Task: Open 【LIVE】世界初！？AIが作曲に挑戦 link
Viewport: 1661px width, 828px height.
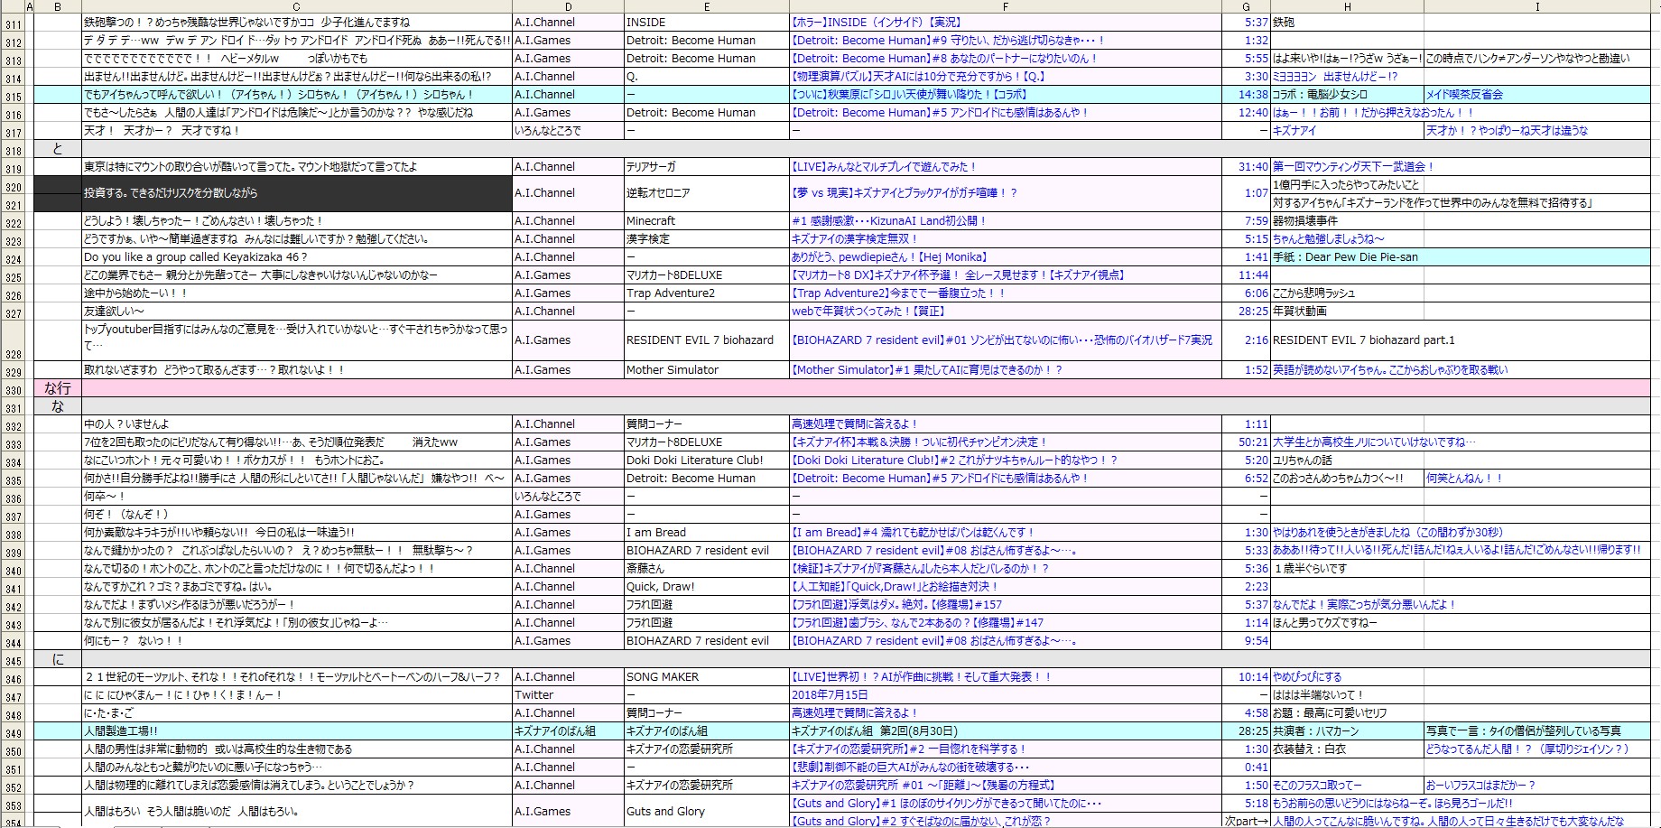Action: click(x=921, y=676)
